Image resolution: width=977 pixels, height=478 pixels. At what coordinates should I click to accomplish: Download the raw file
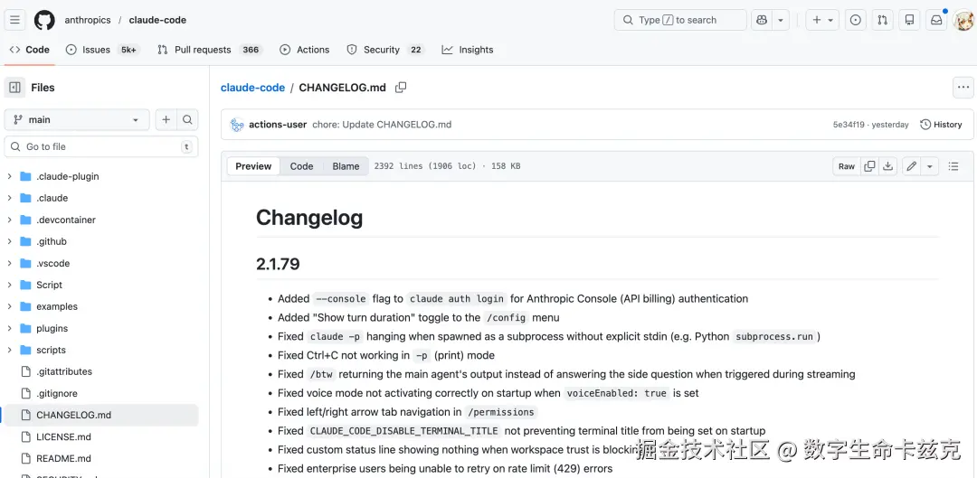[888, 166]
